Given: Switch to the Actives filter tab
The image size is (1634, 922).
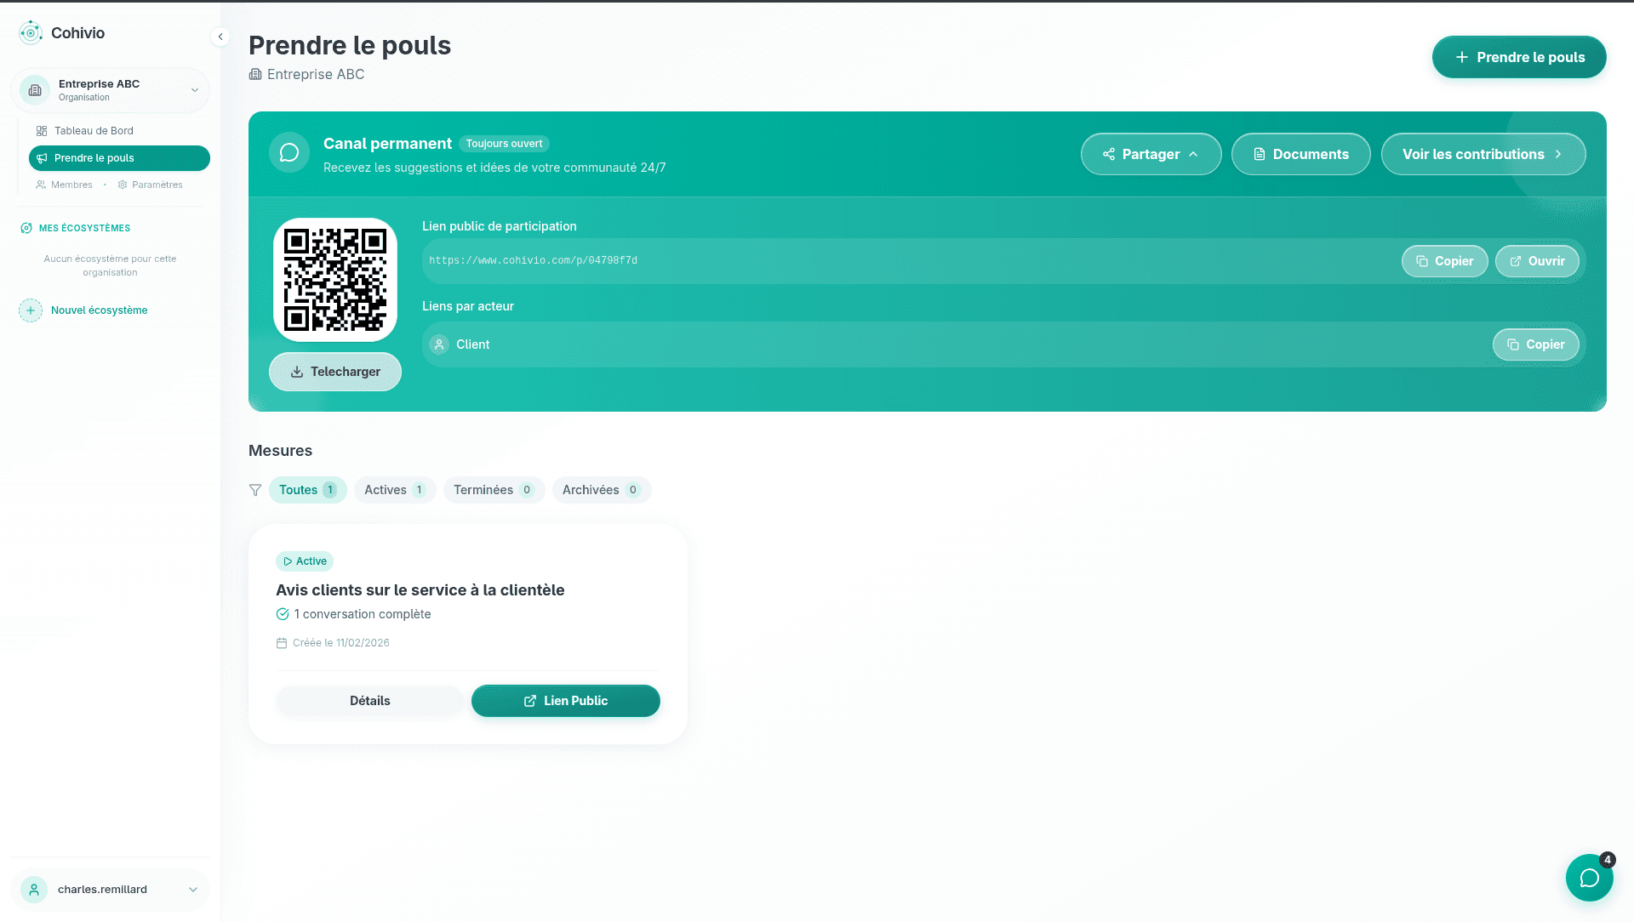Looking at the screenshot, I should [x=394, y=490].
